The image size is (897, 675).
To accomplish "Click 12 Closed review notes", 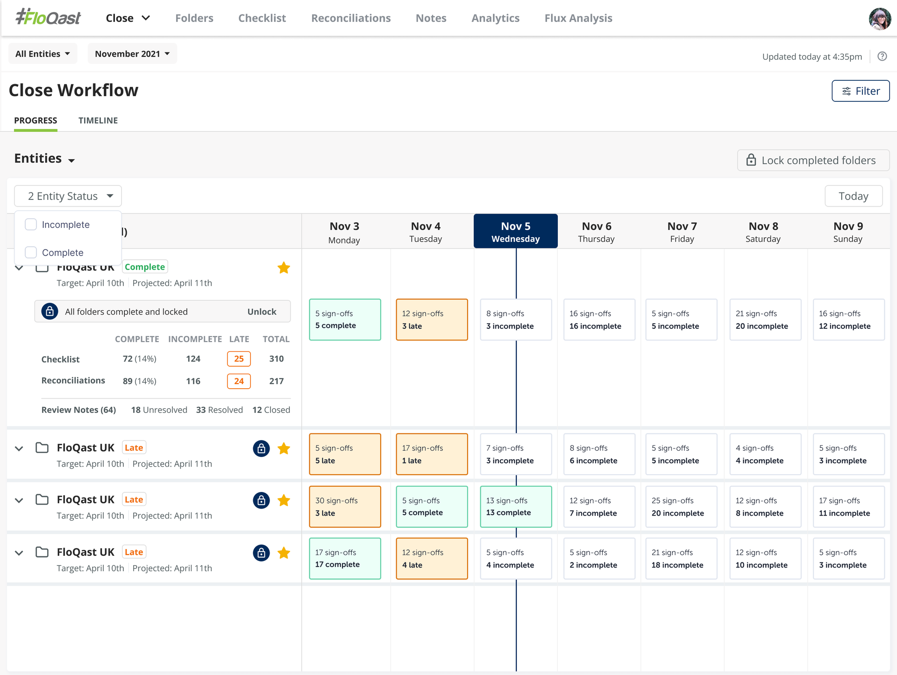I will pyautogui.click(x=271, y=410).
